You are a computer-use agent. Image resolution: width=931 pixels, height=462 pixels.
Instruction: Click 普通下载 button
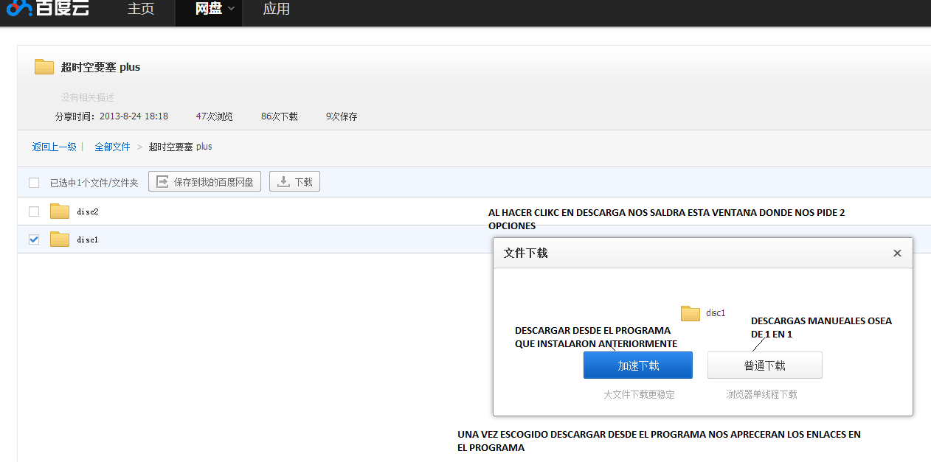pos(765,365)
